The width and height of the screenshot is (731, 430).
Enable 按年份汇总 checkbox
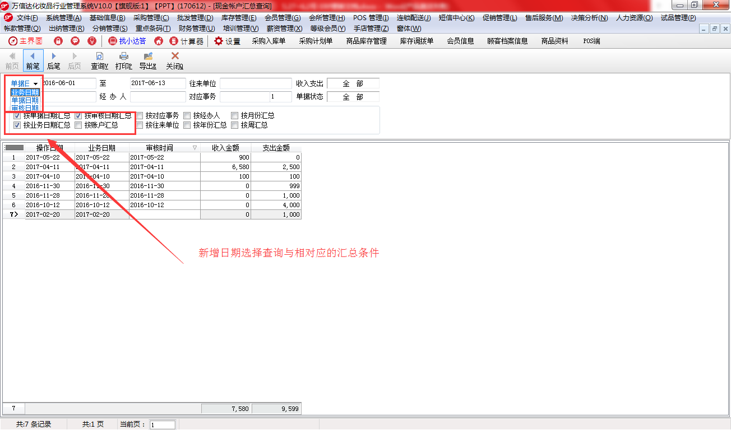pos(187,125)
